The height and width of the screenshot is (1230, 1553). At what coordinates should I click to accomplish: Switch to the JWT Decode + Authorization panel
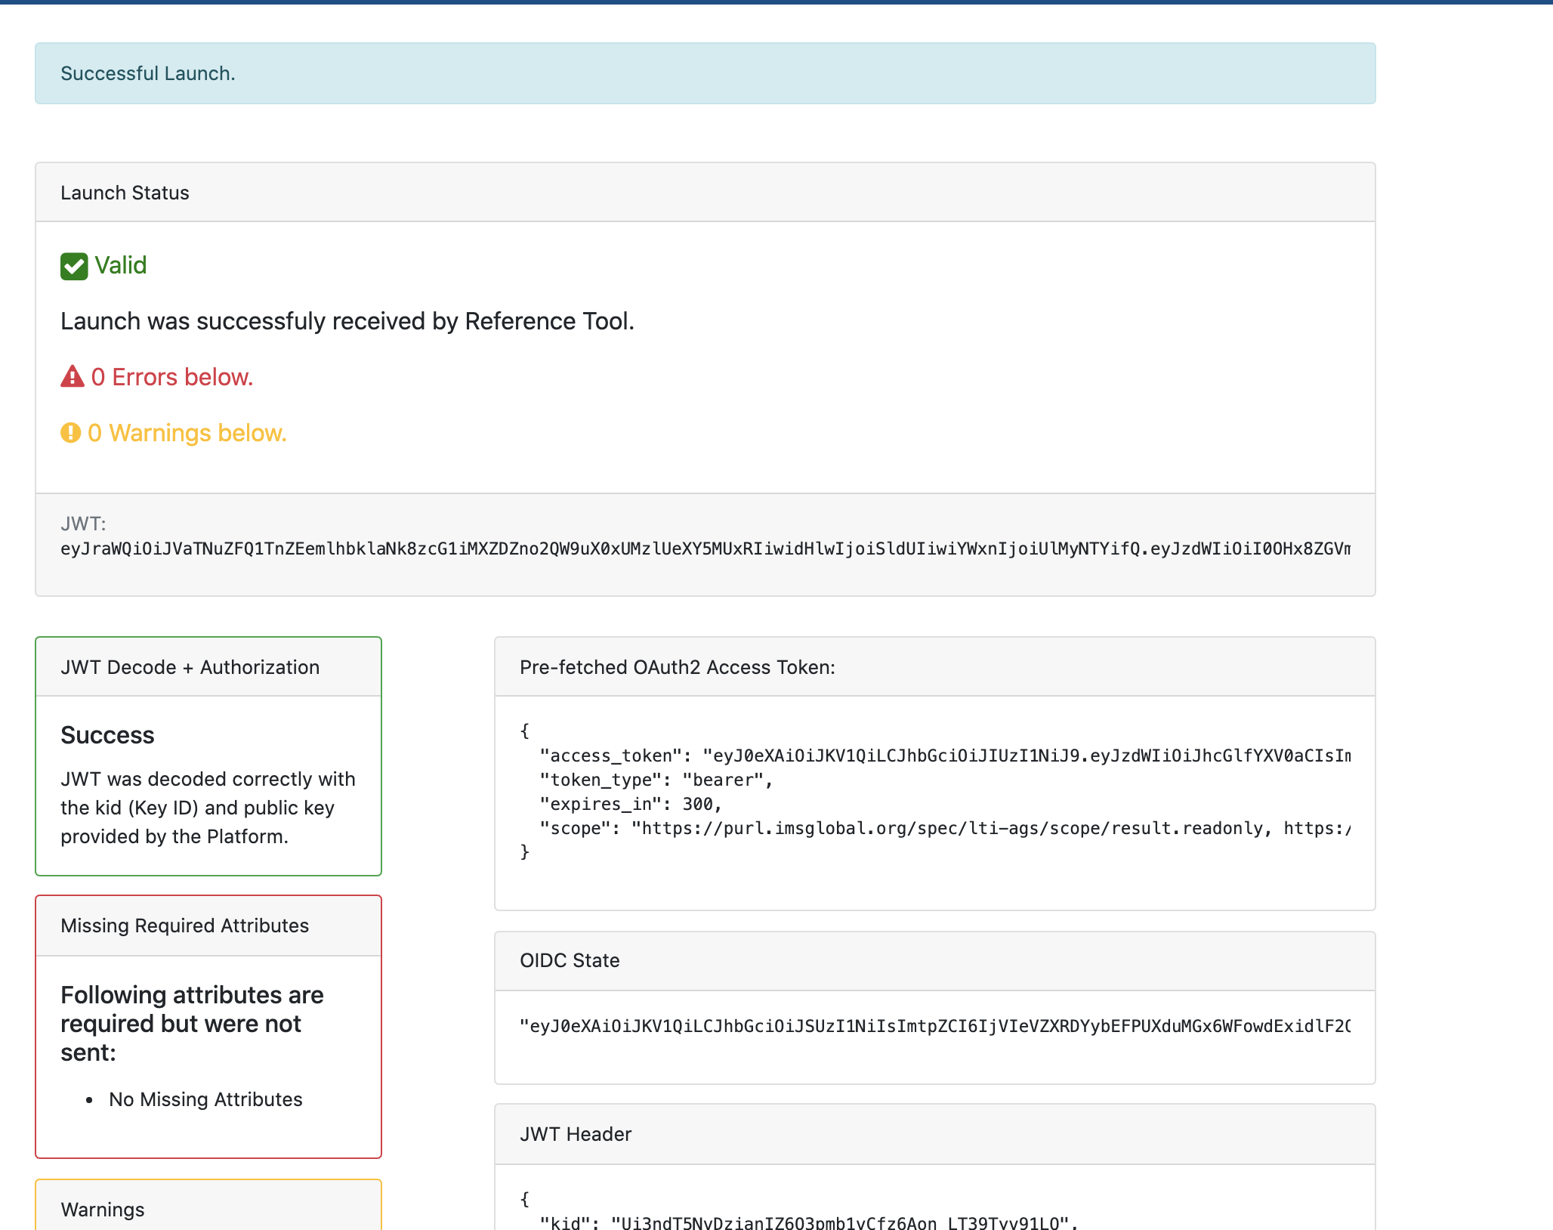coord(190,667)
